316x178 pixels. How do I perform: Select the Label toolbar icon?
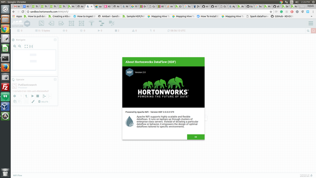111,23
